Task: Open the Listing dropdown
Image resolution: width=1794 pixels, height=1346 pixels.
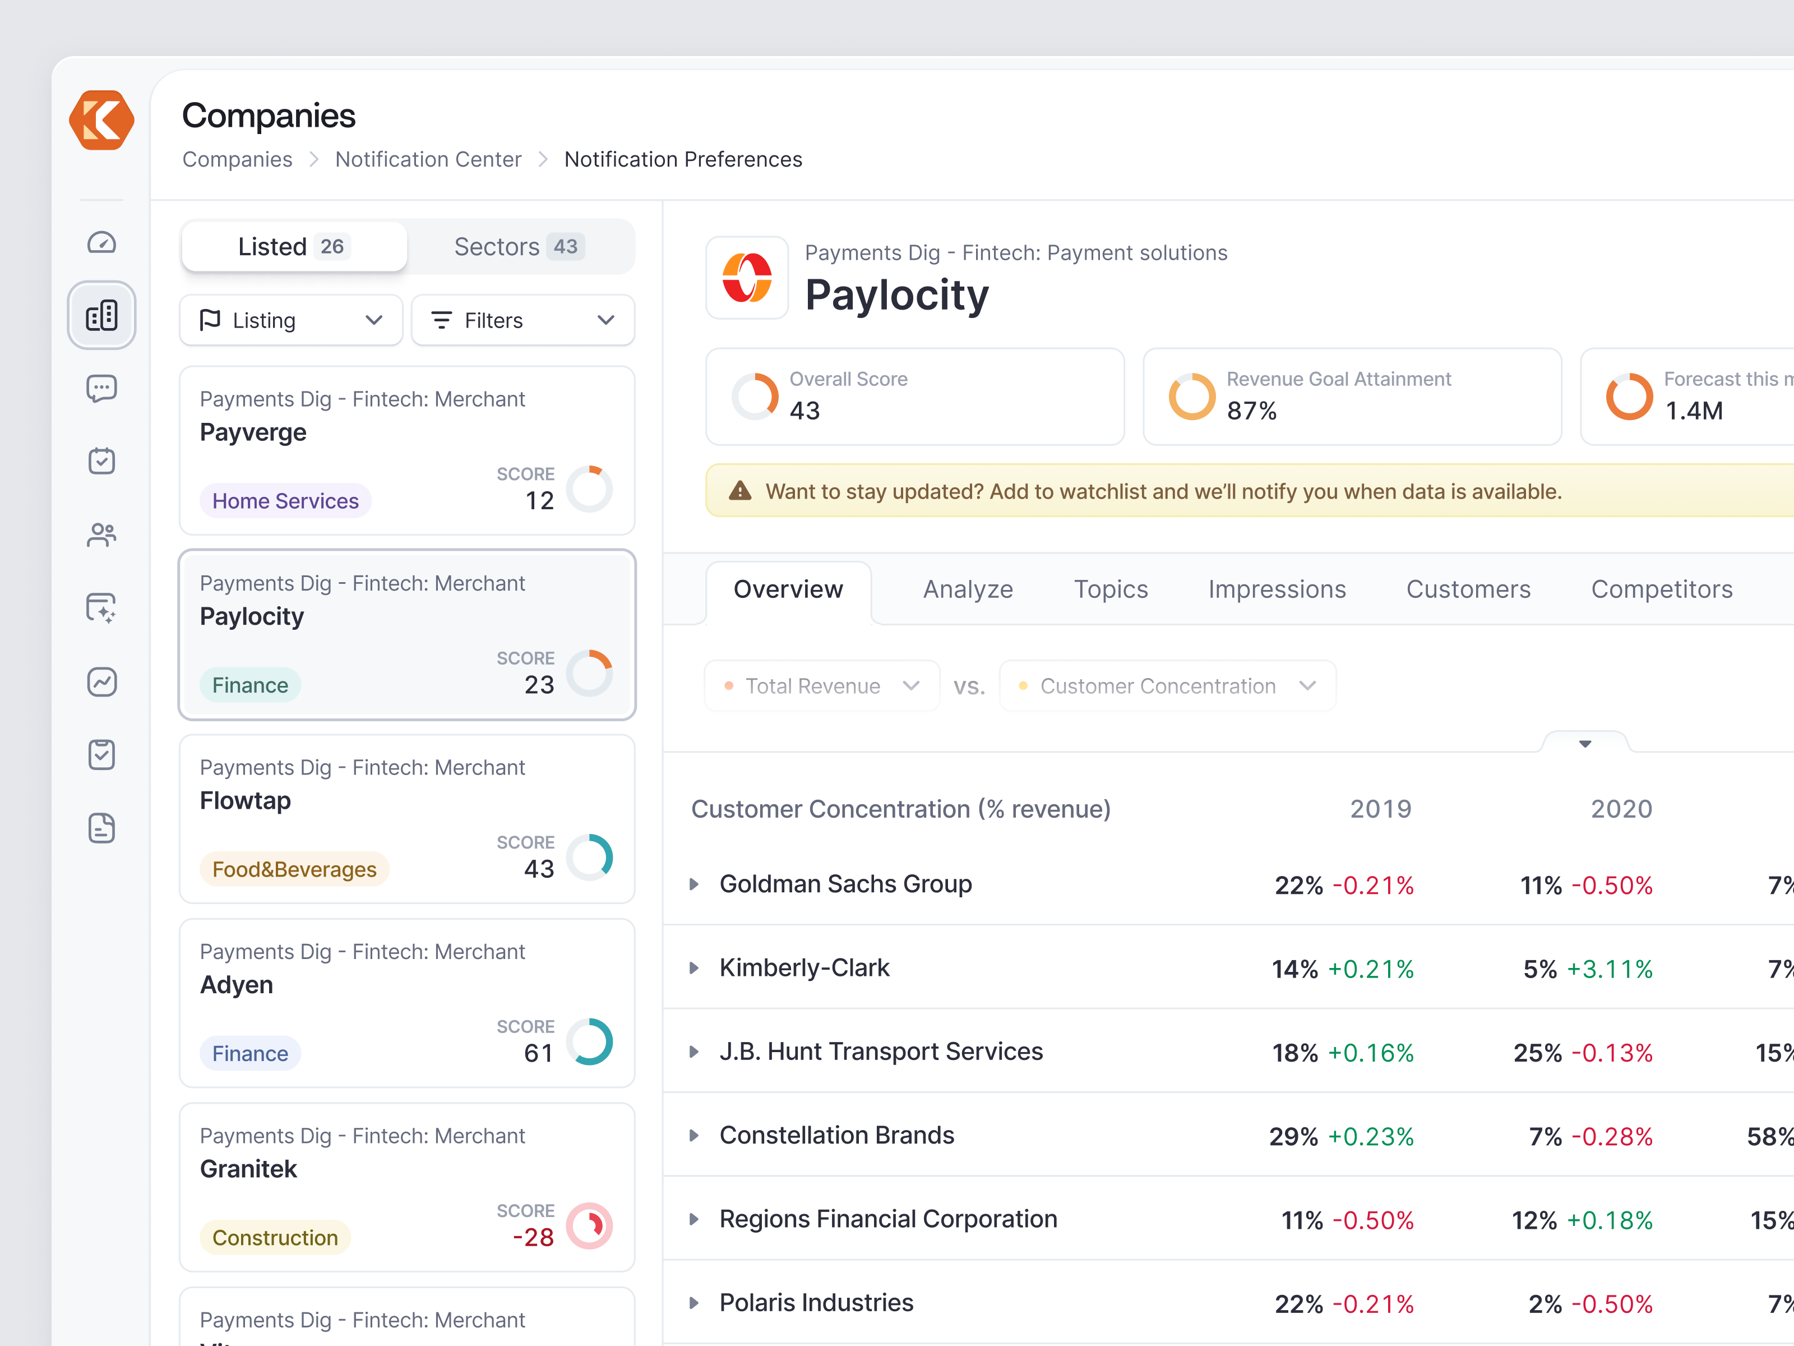Action: click(x=291, y=320)
